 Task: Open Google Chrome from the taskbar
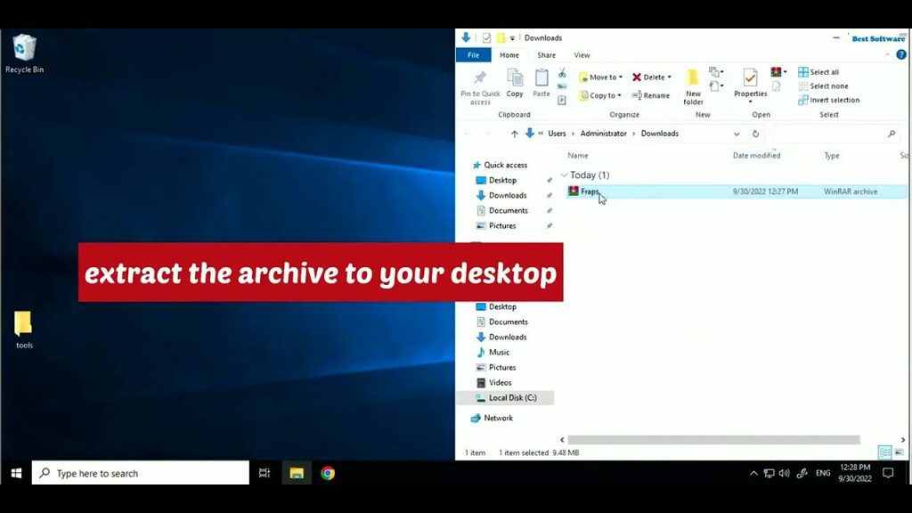click(328, 473)
